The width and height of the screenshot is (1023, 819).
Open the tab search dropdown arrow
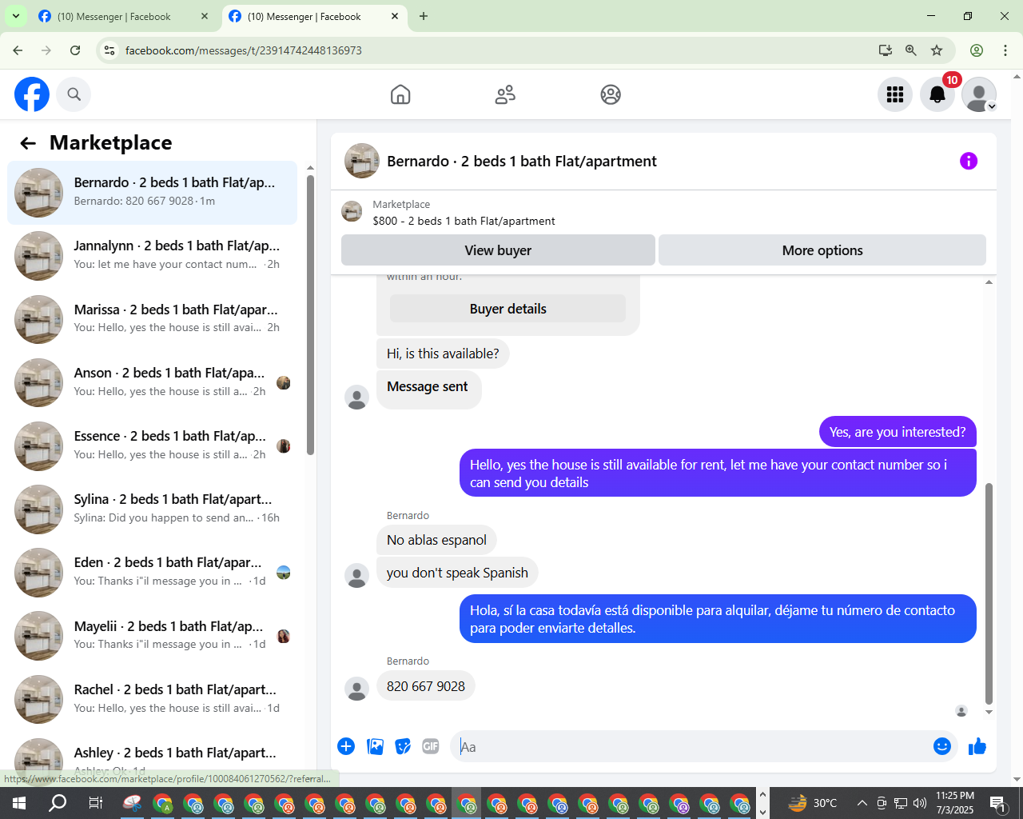point(15,16)
